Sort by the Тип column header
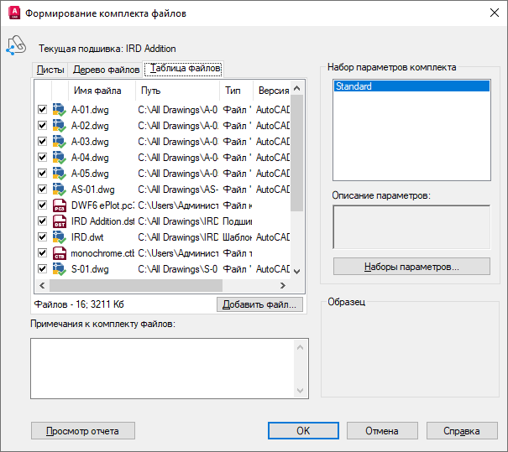Viewport: 508px width, 452px height. click(x=233, y=91)
